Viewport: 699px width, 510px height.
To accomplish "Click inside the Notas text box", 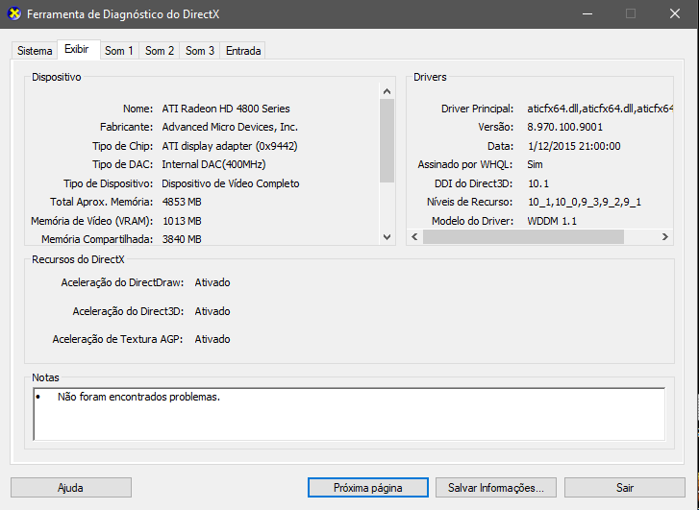I will (348, 414).
